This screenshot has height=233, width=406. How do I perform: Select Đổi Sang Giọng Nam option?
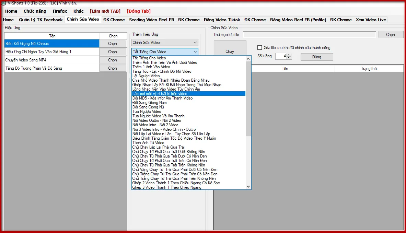(188, 103)
